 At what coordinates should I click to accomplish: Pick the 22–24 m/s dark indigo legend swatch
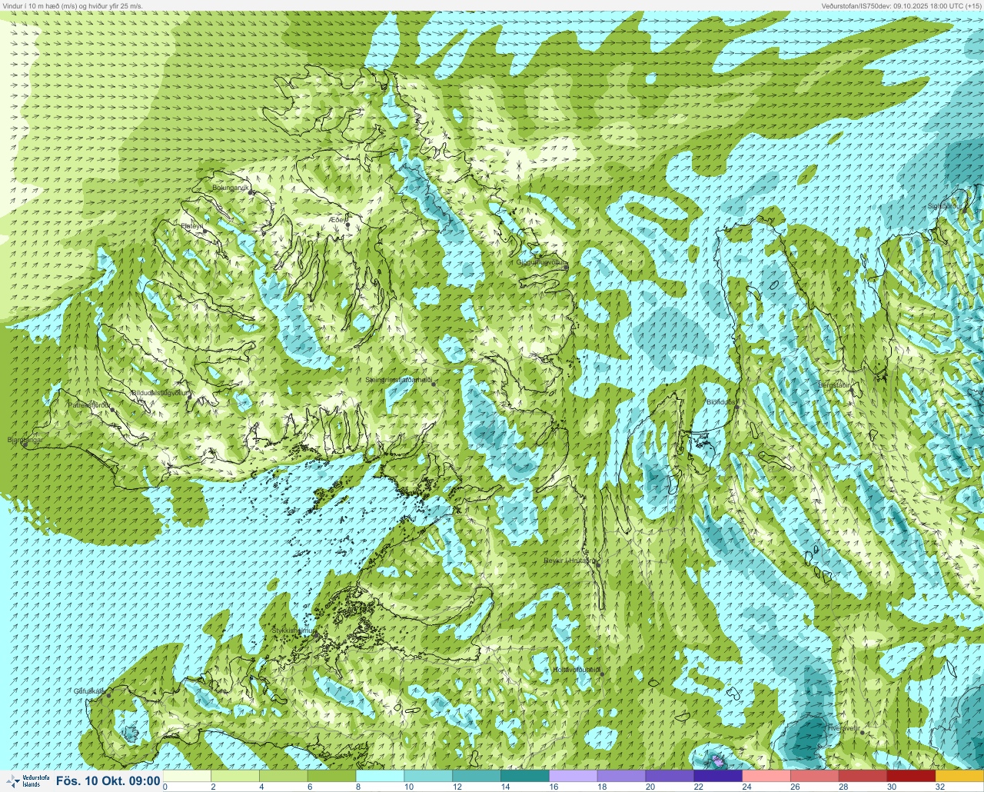point(720,776)
